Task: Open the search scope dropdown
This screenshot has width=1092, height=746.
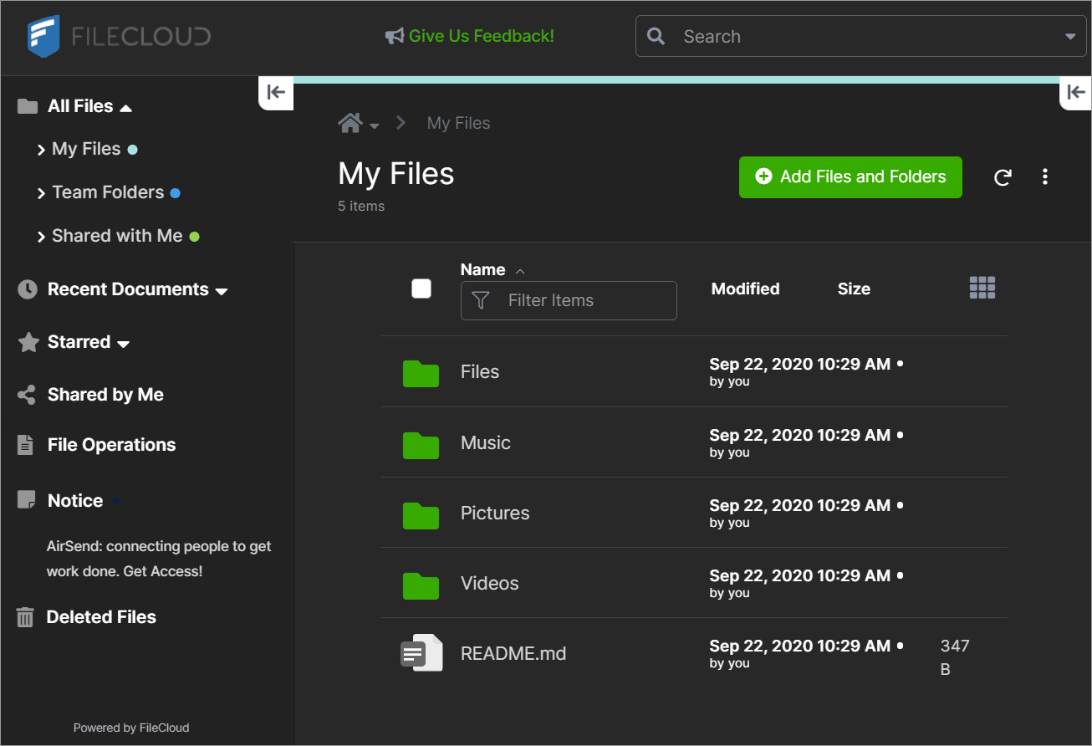Action: click(x=1070, y=36)
